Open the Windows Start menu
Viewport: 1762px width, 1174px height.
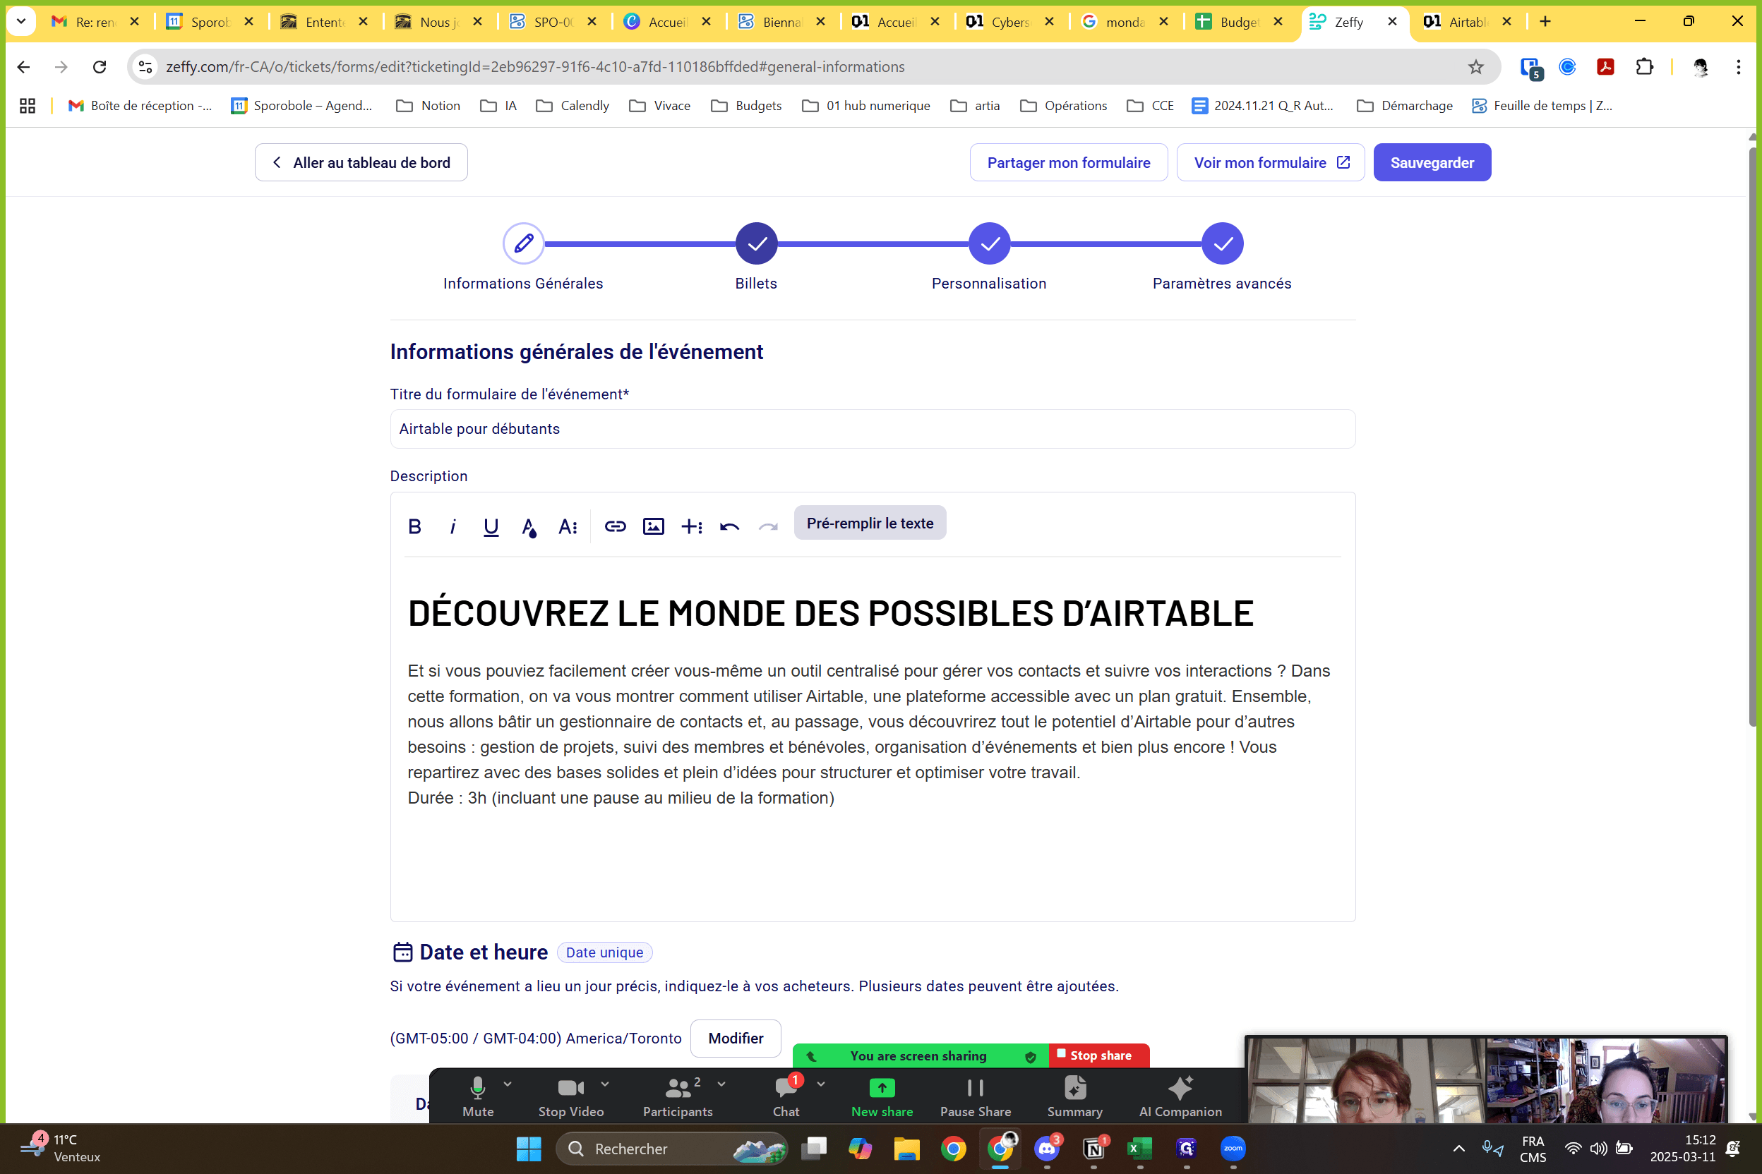(528, 1148)
